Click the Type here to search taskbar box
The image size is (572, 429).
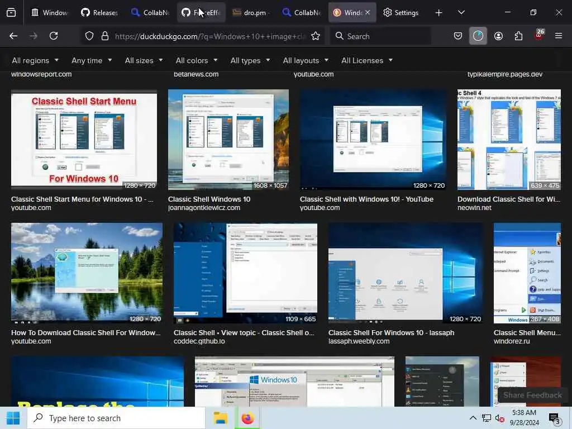click(116, 418)
